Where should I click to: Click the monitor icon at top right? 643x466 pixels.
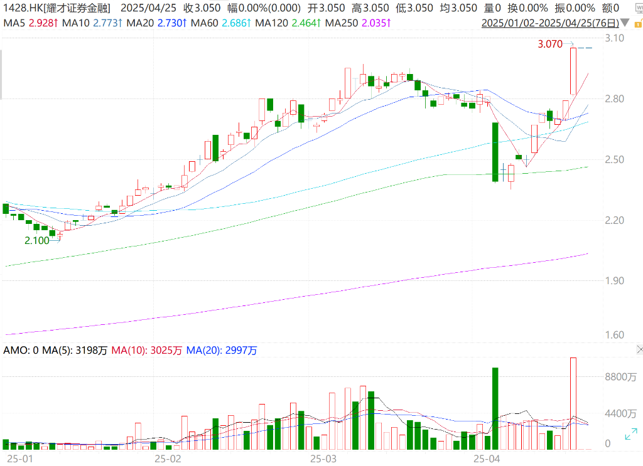click(639, 8)
